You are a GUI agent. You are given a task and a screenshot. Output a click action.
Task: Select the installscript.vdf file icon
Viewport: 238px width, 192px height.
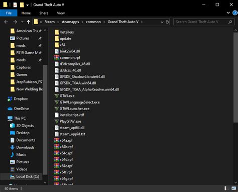[57, 115]
